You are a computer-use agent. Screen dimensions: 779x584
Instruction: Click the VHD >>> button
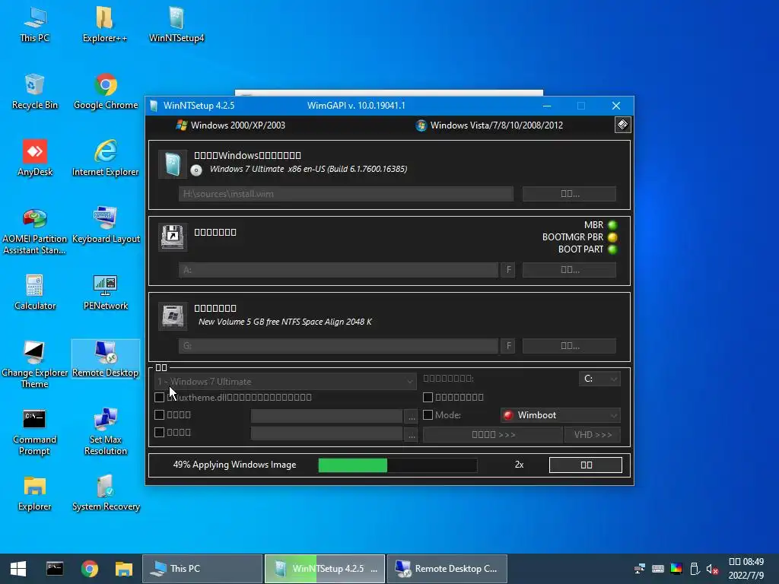click(x=593, y=434)
